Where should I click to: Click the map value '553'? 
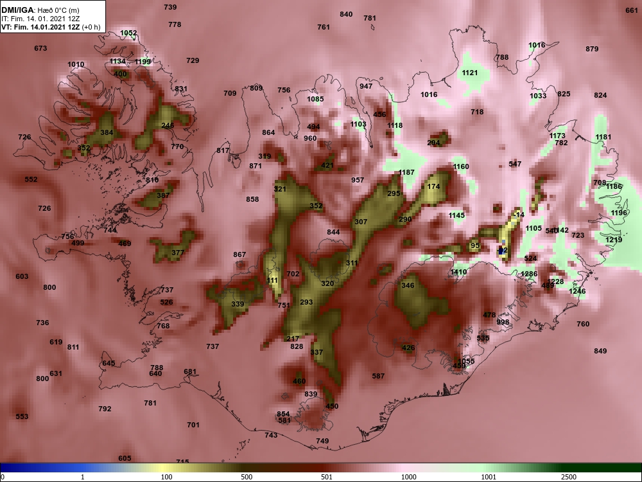(22, 416)
